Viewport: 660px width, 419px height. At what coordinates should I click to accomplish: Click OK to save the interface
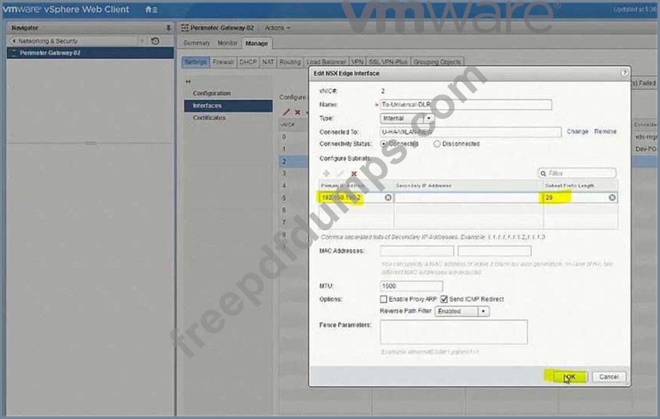pyautogui.click(x=570, y=377)
